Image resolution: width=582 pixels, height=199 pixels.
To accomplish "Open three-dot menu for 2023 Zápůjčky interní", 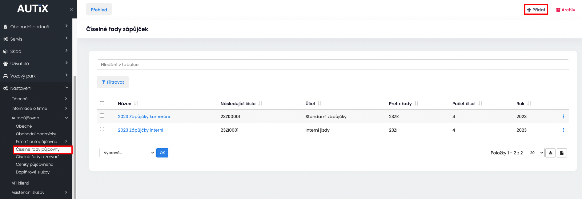I will pyautogui.click(x=564, y=130).
